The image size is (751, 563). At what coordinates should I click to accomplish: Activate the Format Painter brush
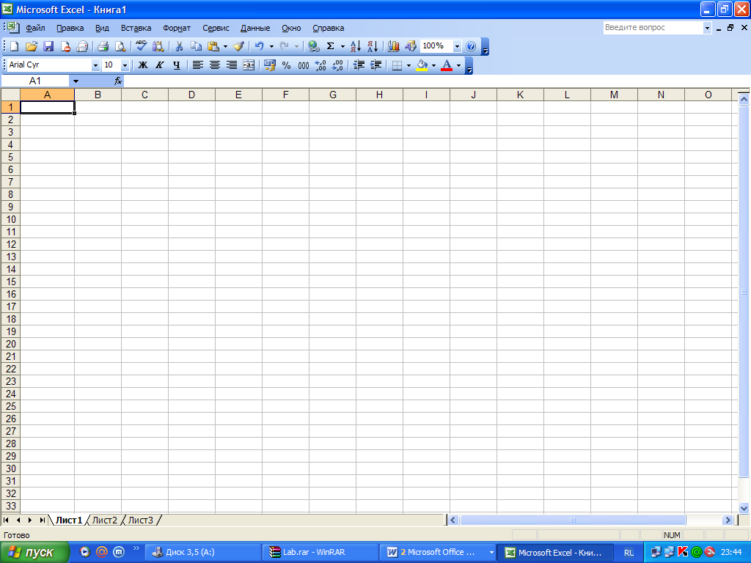(x=238, y=46)
